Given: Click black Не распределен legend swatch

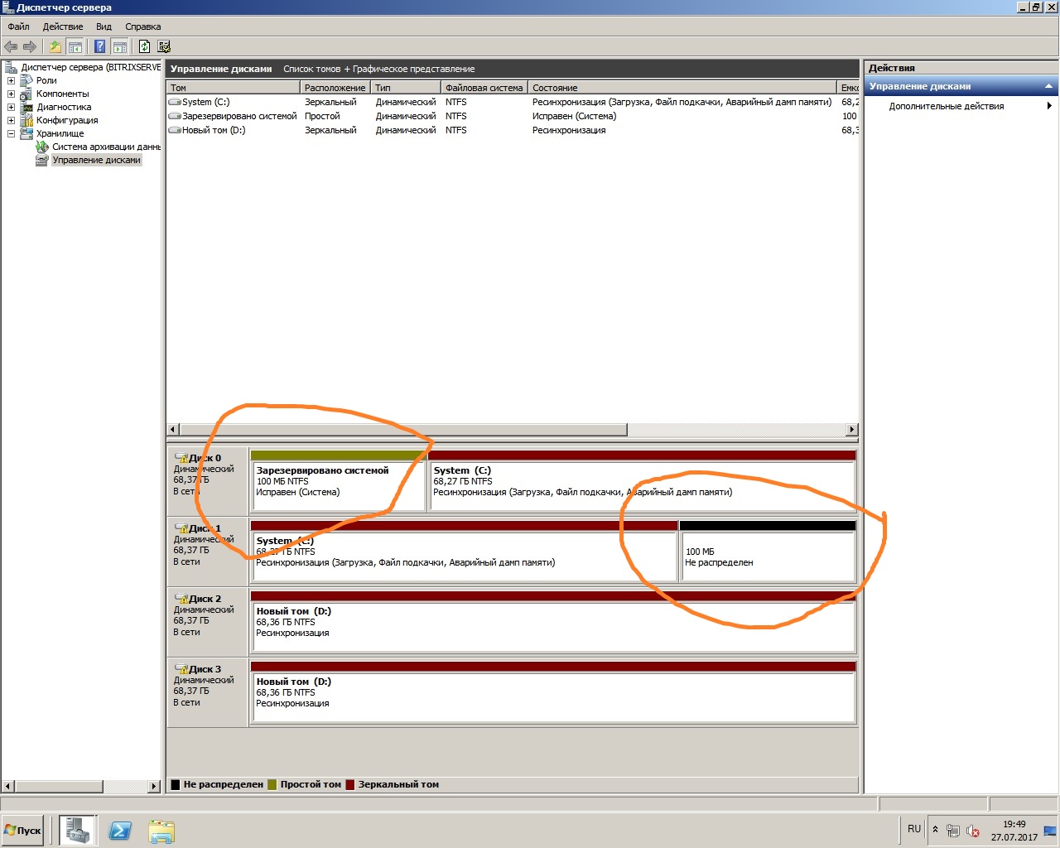Looking at the screenshot, I should tap(175, 784).
